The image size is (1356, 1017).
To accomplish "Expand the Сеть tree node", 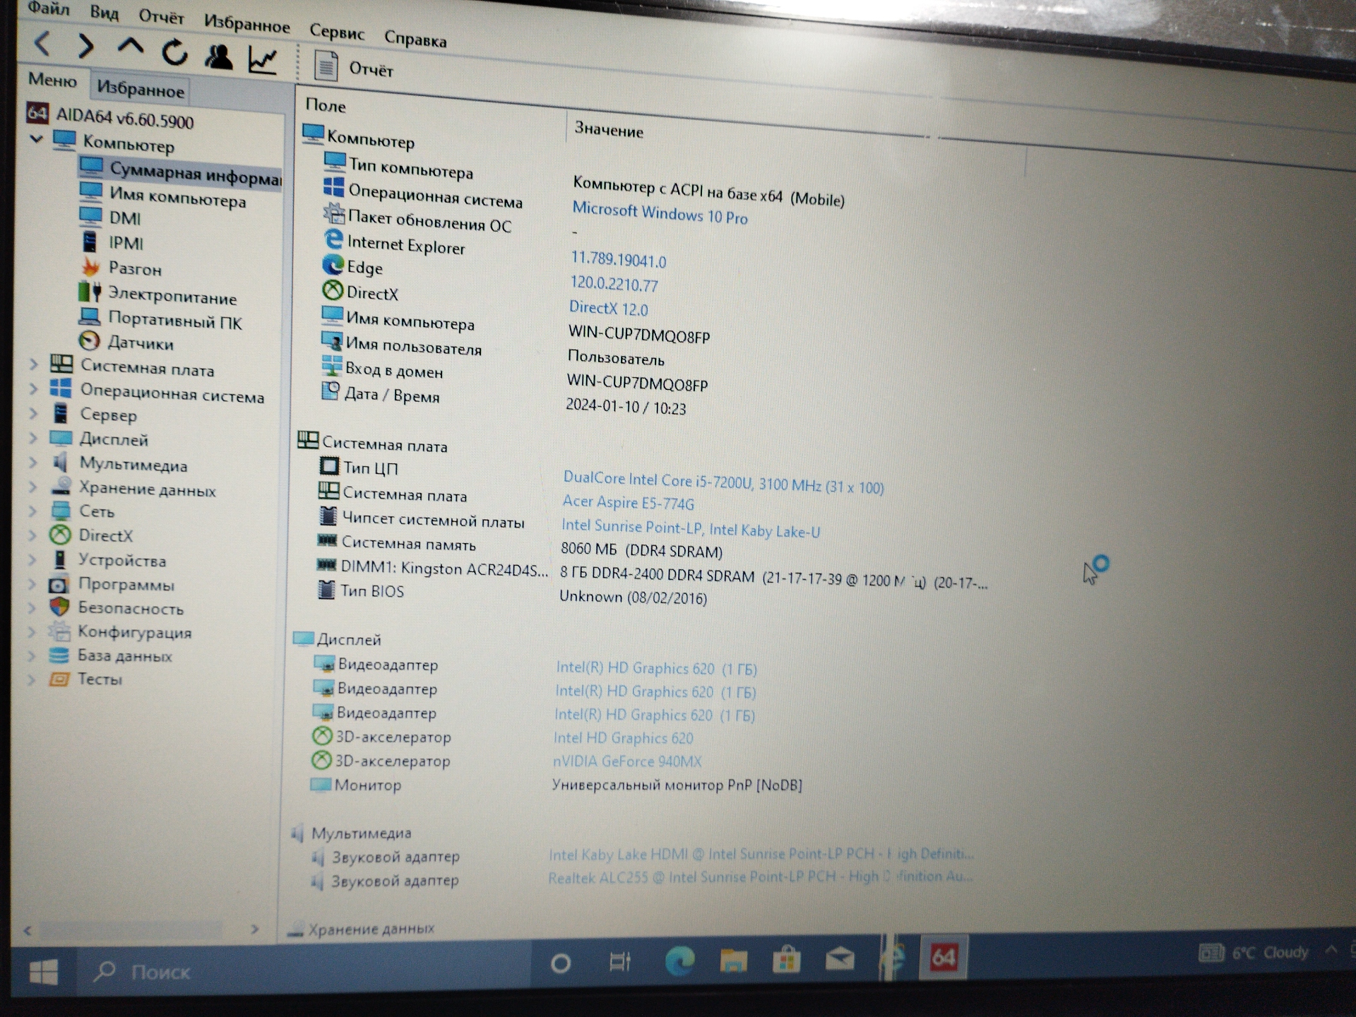I will (32, 511).
